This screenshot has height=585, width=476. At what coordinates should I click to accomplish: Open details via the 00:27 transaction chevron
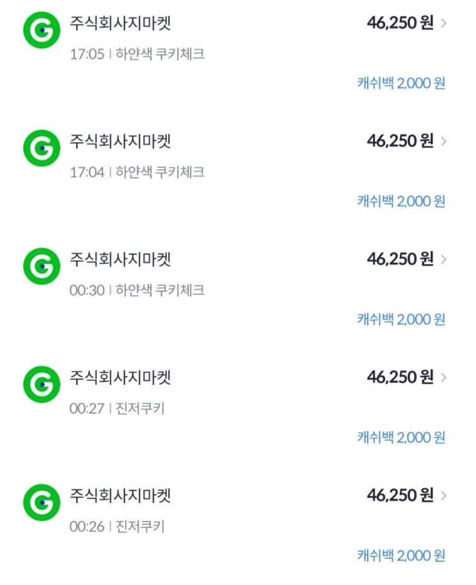[x=445, y=377]
